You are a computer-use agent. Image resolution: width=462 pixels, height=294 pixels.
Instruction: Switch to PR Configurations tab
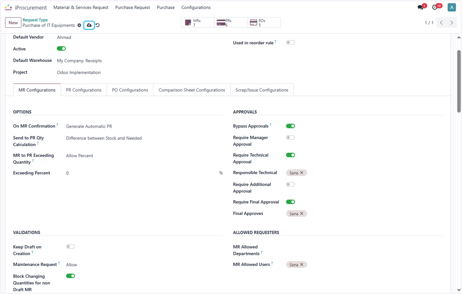[84, 90]
